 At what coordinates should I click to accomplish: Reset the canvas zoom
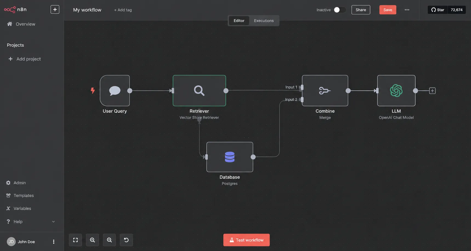pyautogui.click(x=126, y=240)
